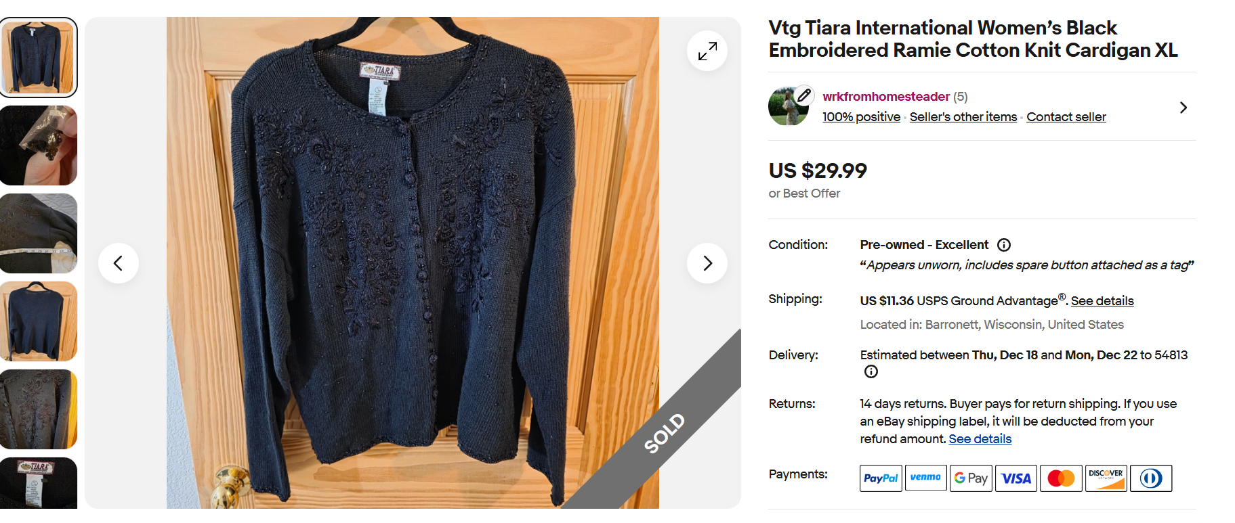1235x523 pixels.
Task: Open condition info tooltip icon
Action: pos(1004,245)
